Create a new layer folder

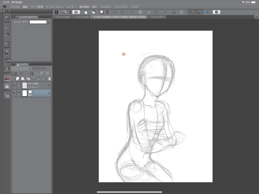click(28, 78)
